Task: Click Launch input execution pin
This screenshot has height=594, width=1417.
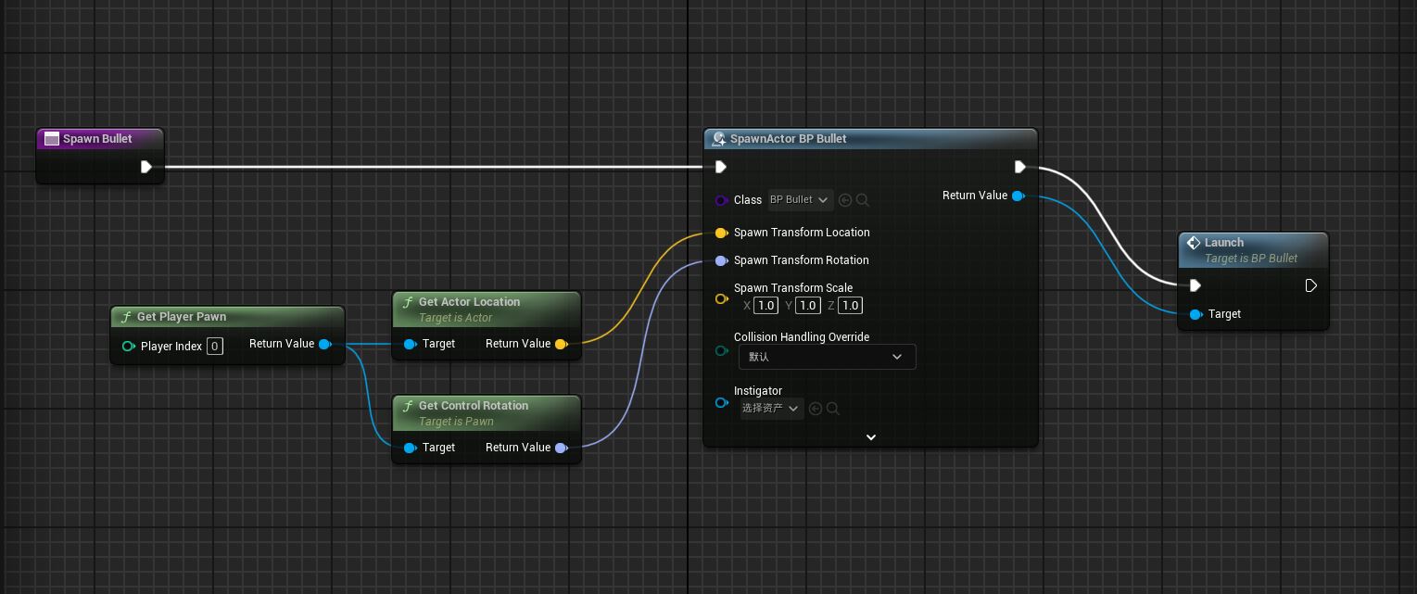Action: (x=1196, y=285)
